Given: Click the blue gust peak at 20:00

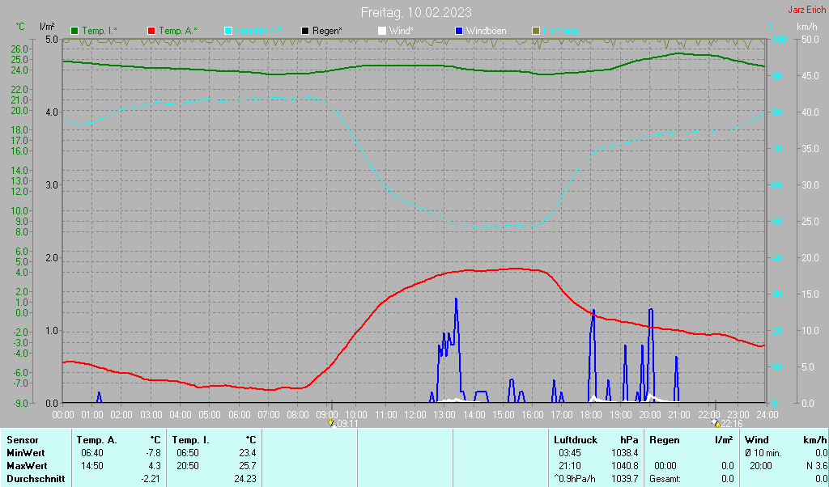Looking at the screenshot, I should pyautogui.click(x=651, y=311).
